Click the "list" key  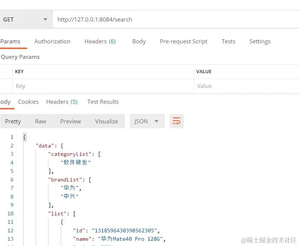coord(57,214)
